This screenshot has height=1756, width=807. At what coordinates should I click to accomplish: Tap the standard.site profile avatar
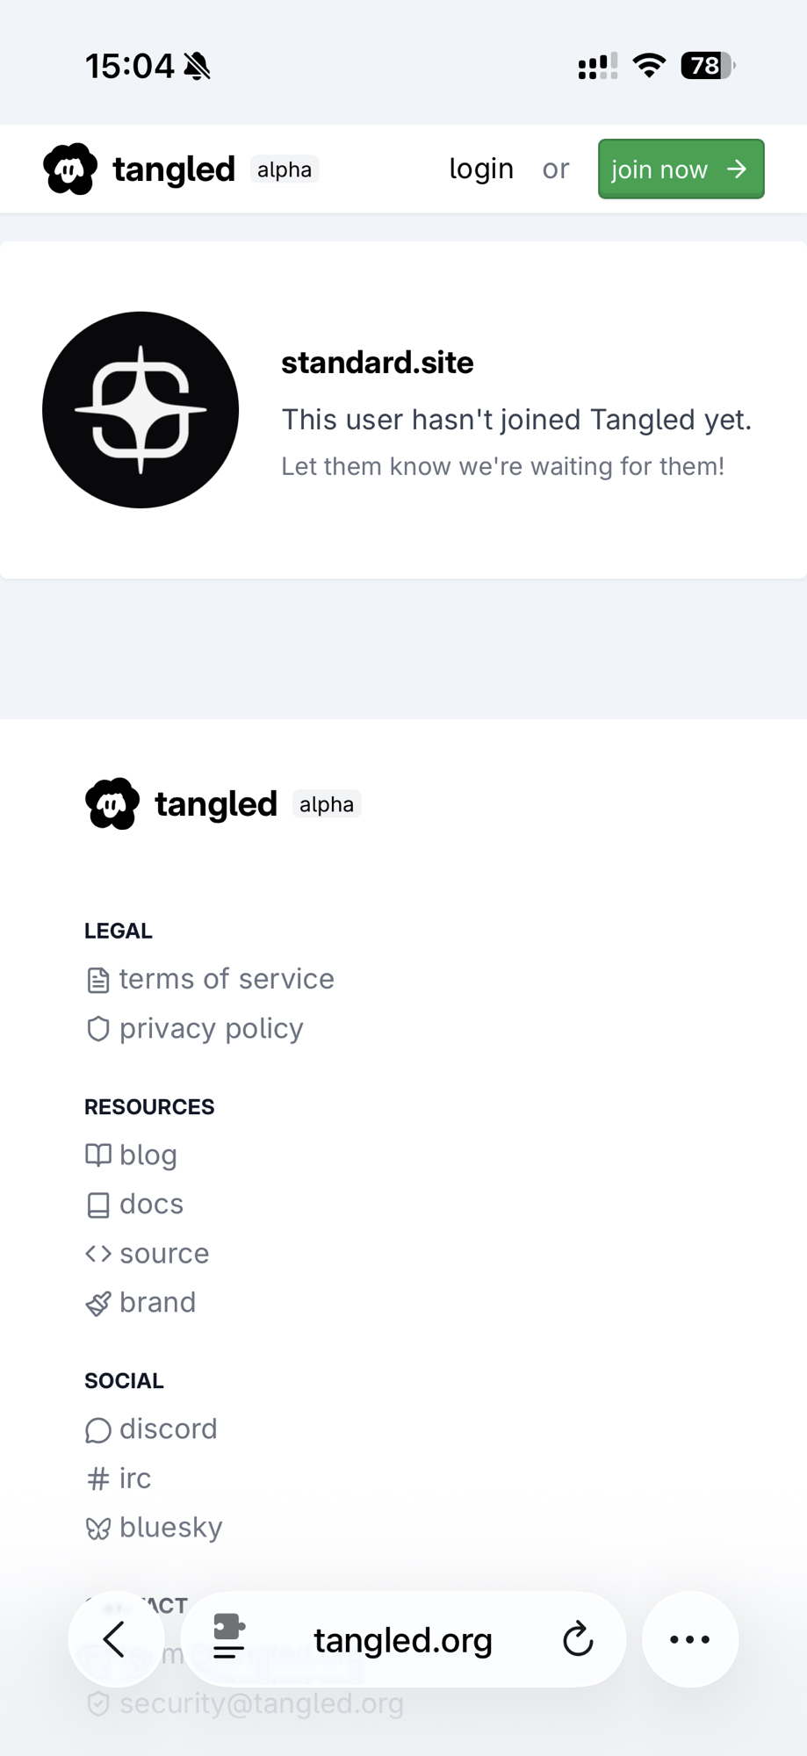click(x=141, y=410)
